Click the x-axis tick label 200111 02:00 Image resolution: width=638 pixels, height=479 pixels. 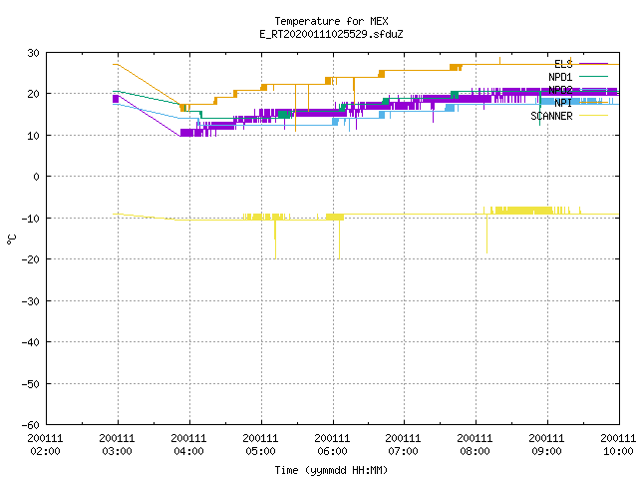click(45, 445)
